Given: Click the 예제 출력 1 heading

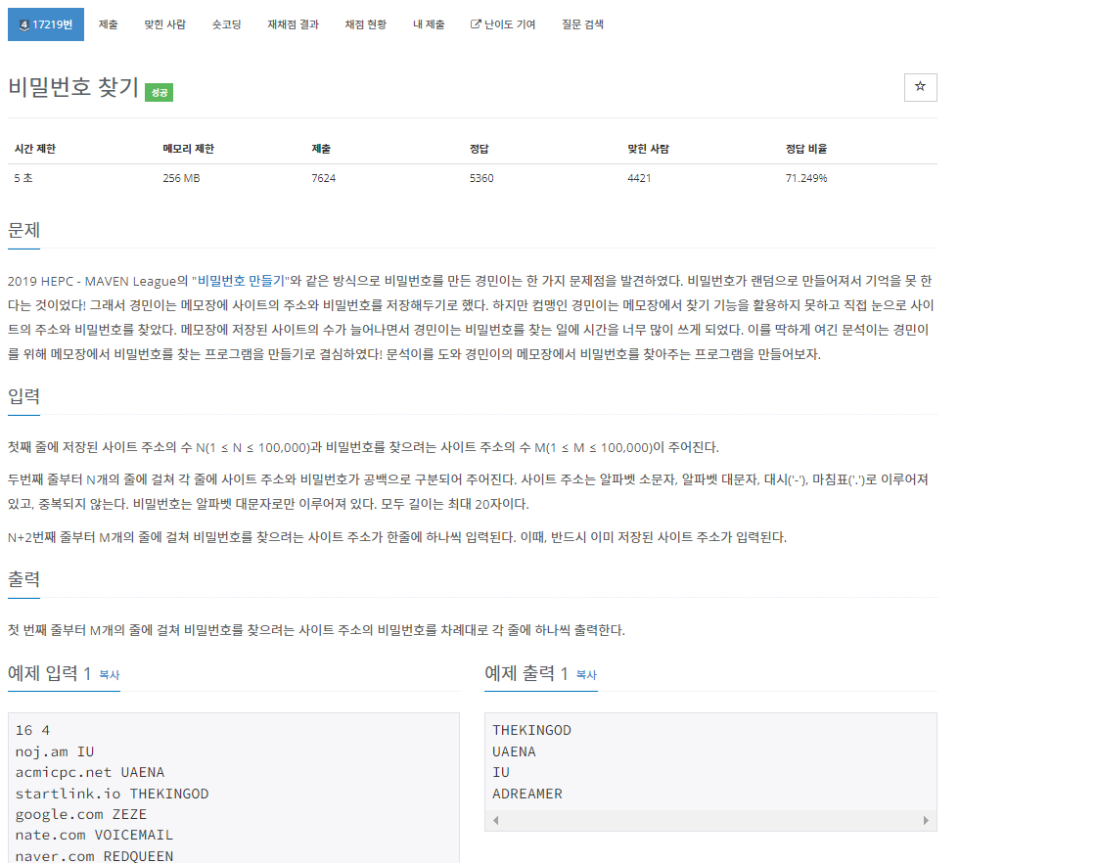Looking at the screenshot, I should pyautogui.click(x=526, y=673).
